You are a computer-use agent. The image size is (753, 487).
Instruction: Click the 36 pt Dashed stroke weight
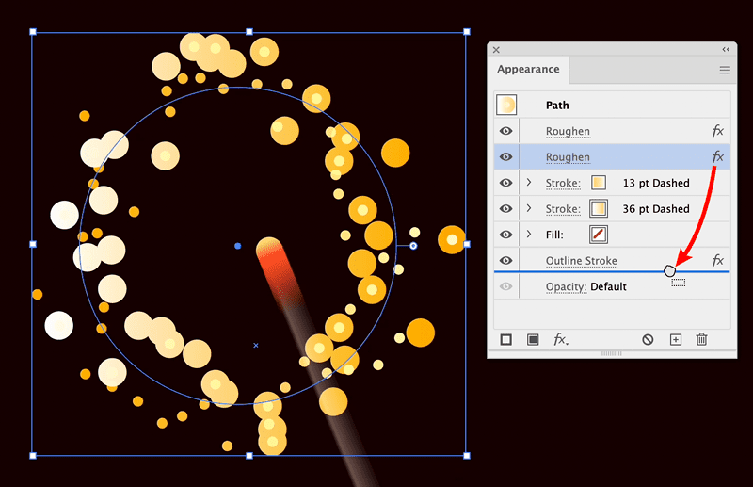tap(656, 209)
